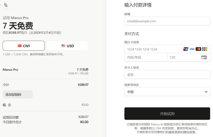Click the card number field
213x137 pixels.
[x=153, y=49]
